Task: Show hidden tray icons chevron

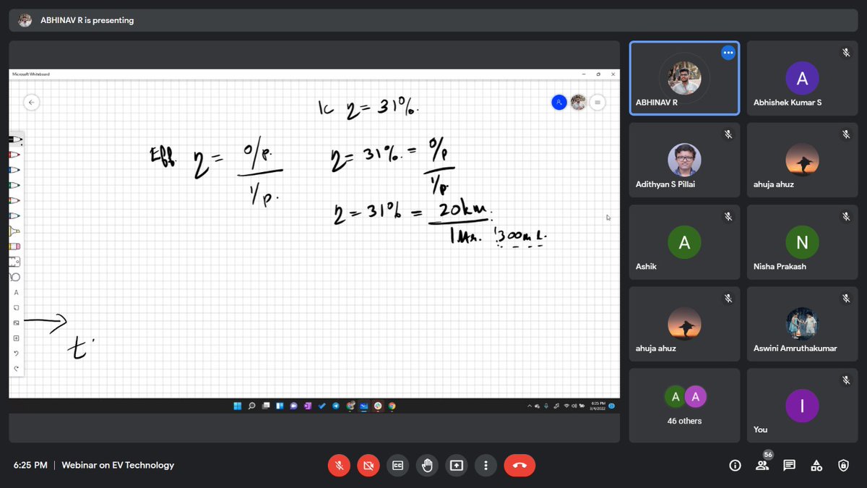Action: (x=530, y=406)
